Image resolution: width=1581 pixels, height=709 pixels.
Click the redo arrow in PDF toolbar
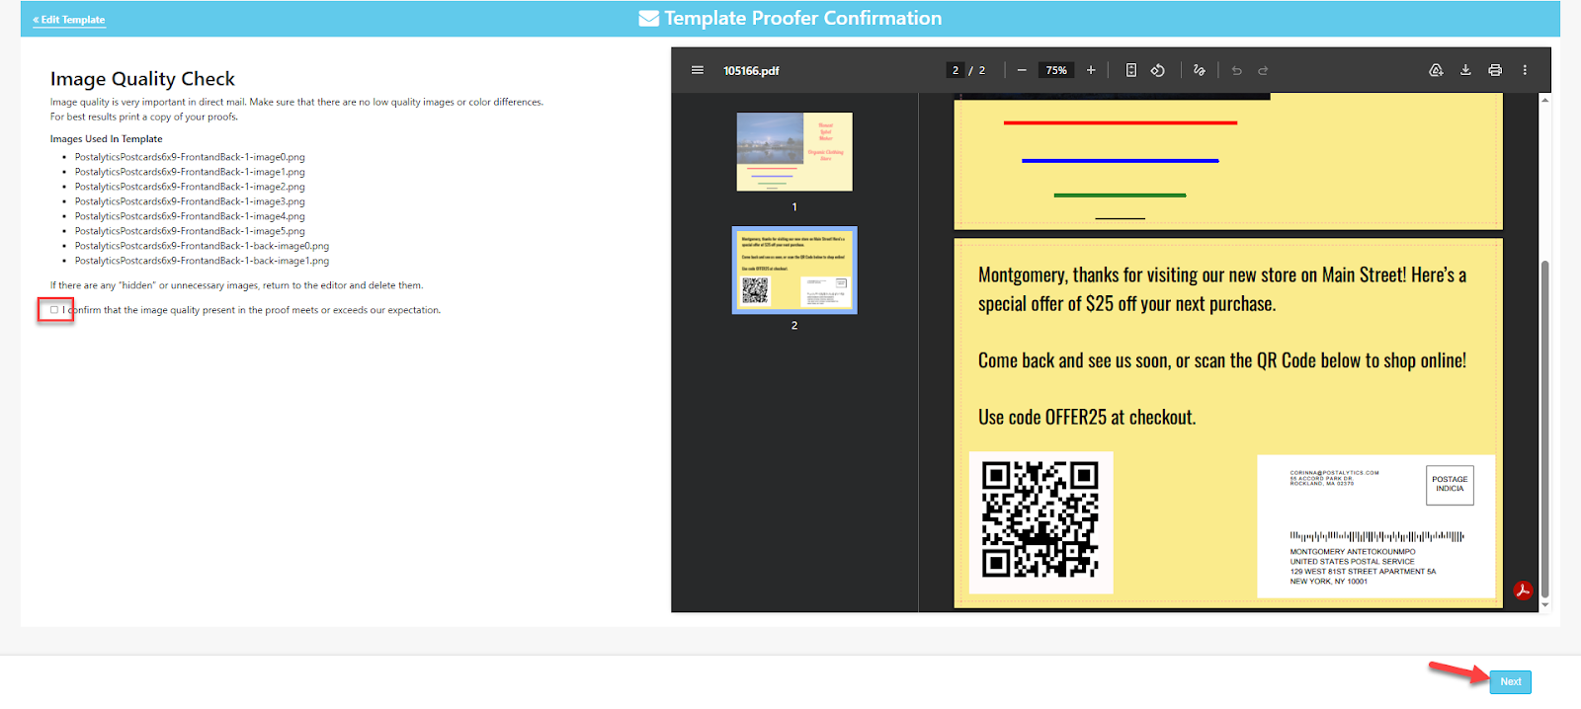click(1263, 70)
